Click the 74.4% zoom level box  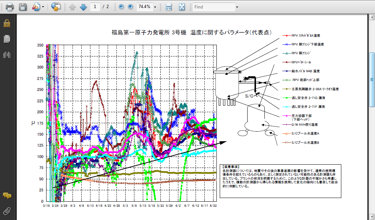pyautogui.click(x=145, y=7)
